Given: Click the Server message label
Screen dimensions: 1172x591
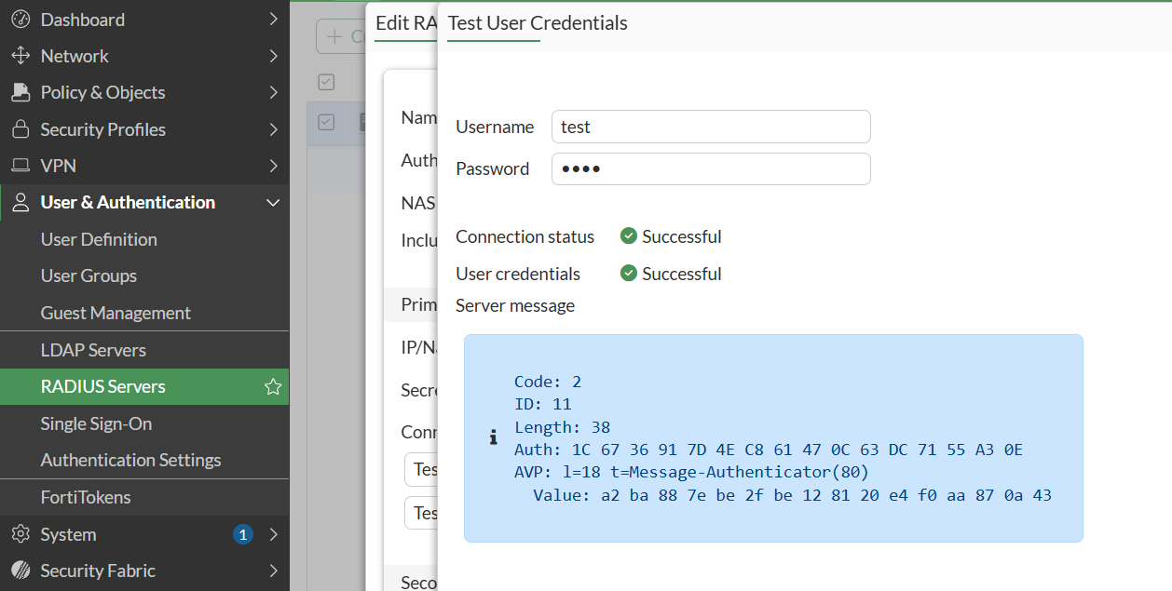Looking at the screenshot, I should pos(515,305).
